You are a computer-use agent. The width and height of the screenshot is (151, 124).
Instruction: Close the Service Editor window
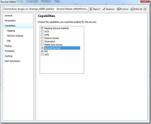point(145,1)
